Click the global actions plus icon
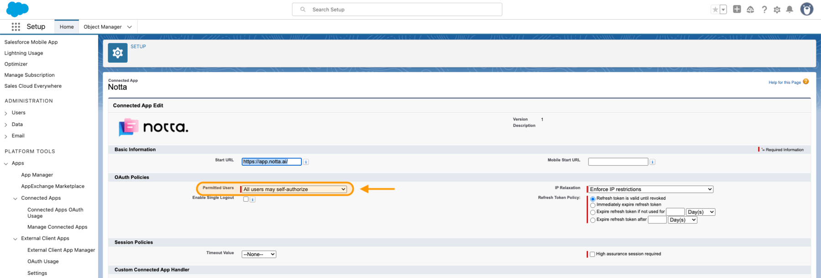Image resolution: width=821 pixels, height=278 pixels. click(737, 9)
